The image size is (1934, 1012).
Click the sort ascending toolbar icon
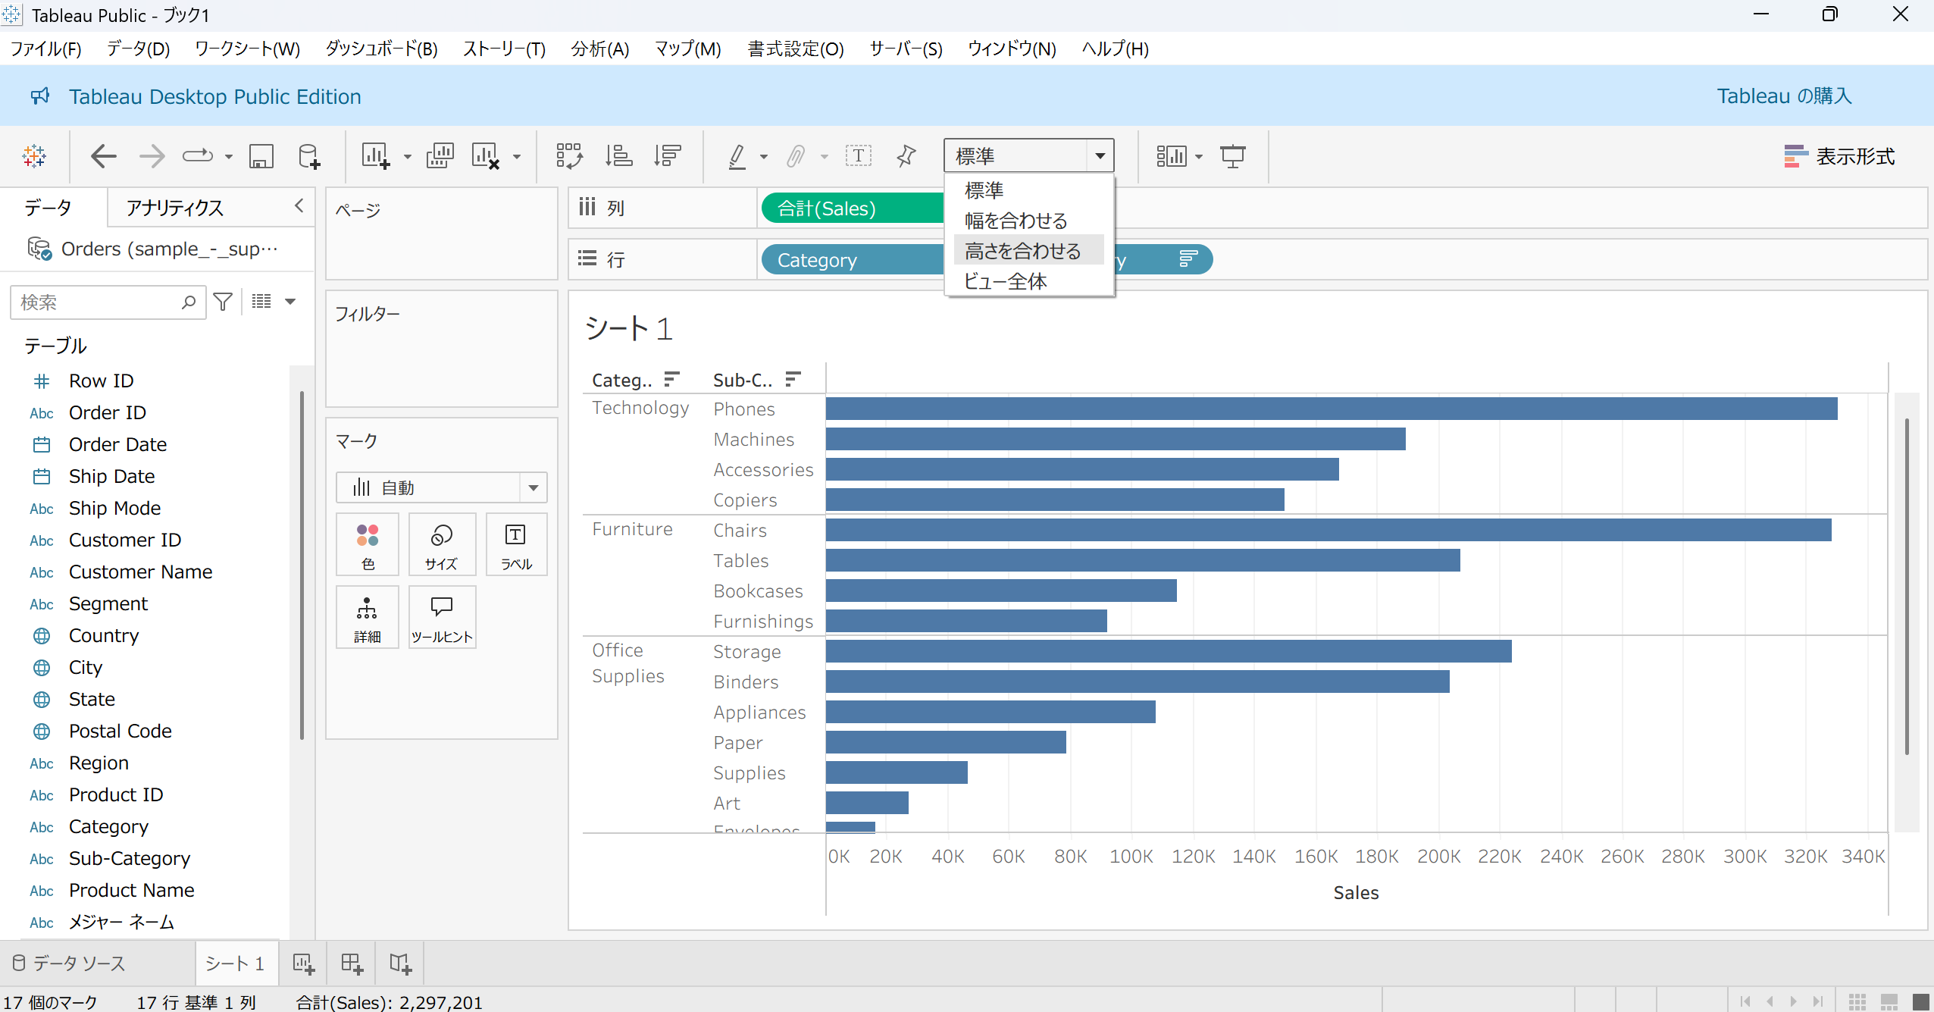point(618,156)
